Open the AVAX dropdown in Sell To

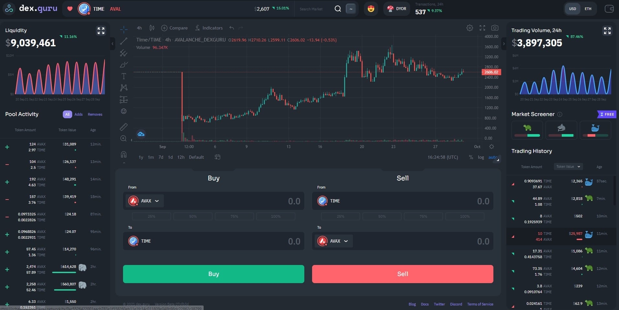click(334, 241)
